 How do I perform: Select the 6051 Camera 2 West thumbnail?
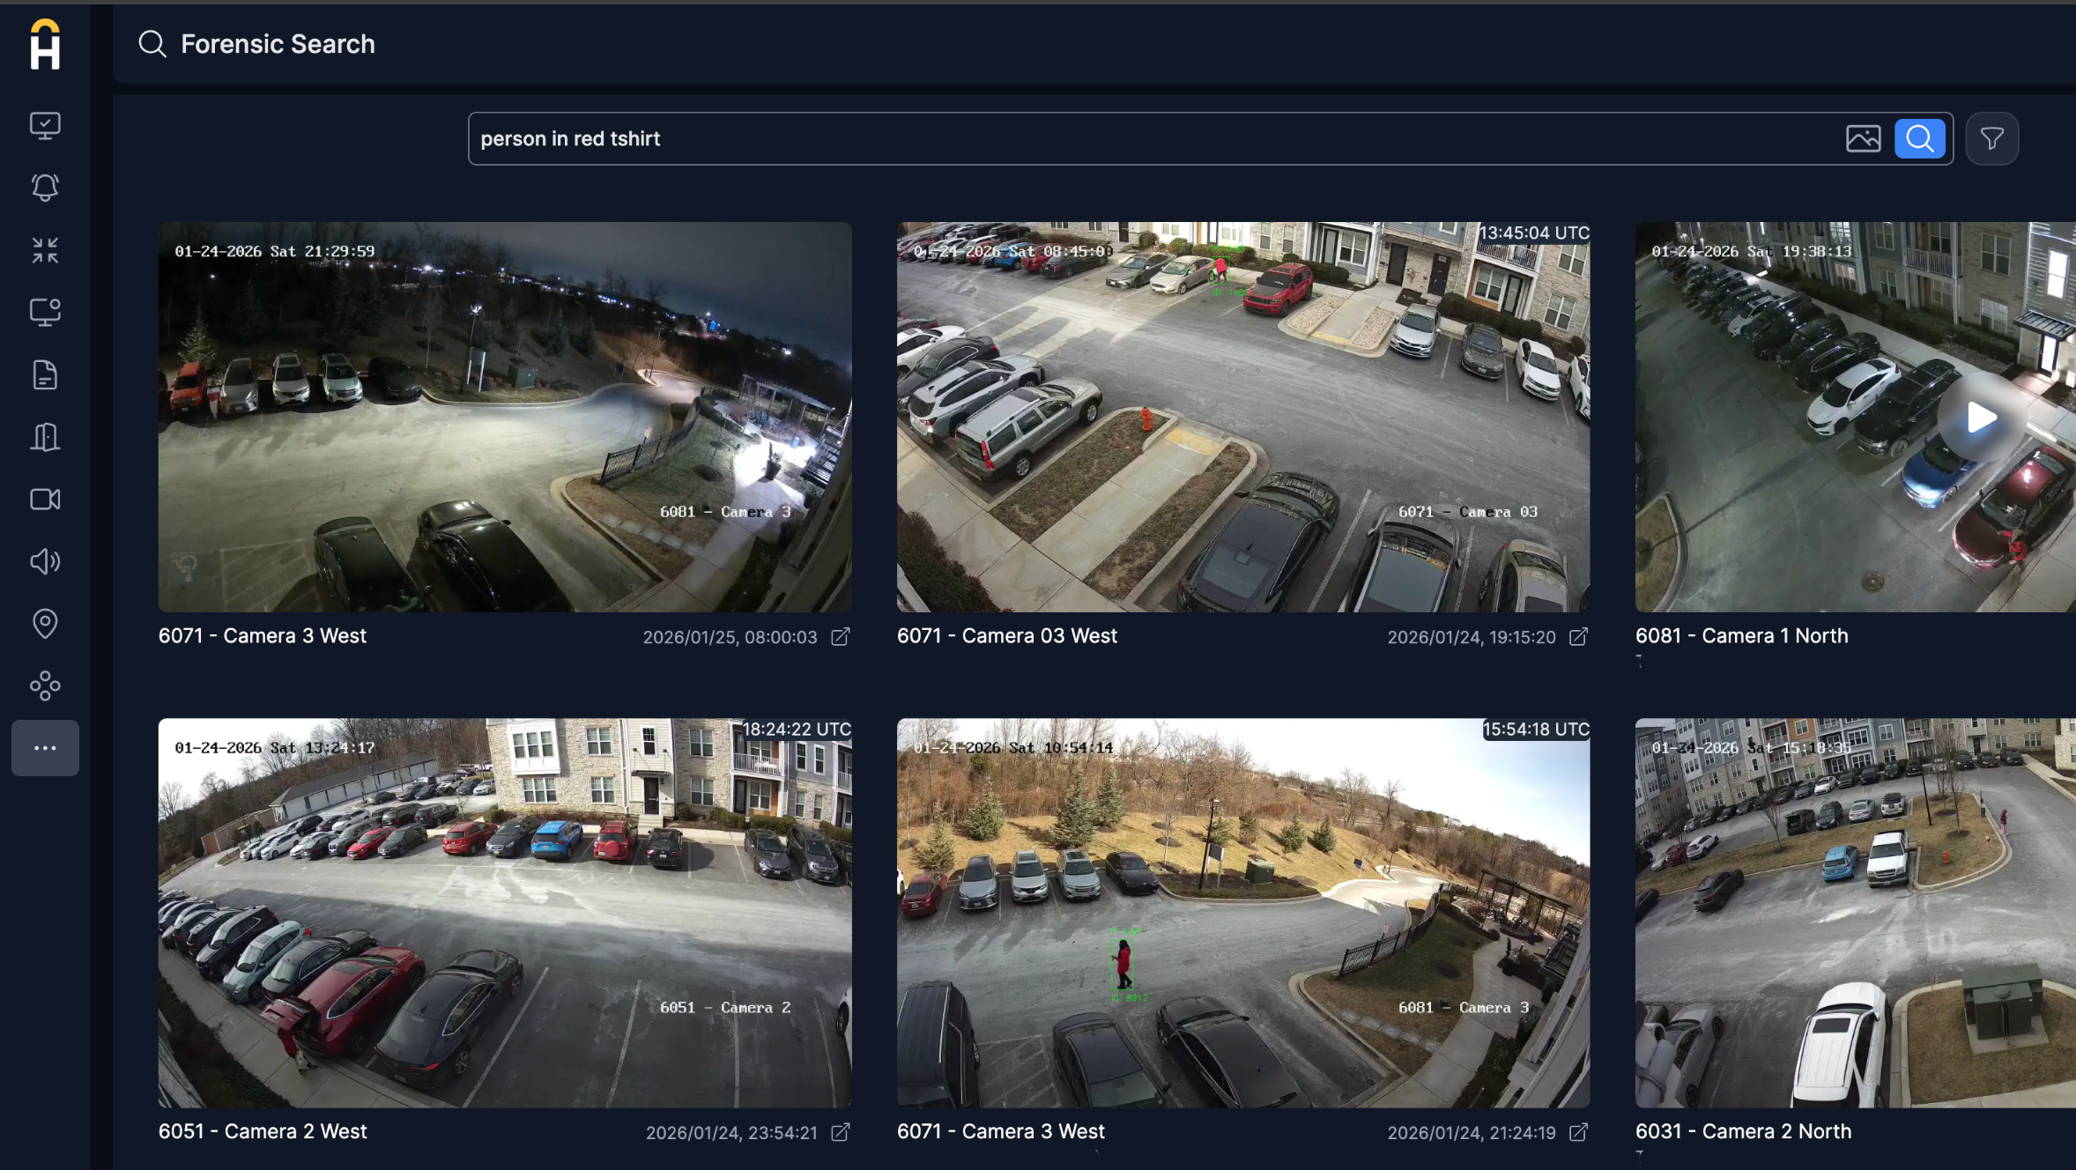505,913
